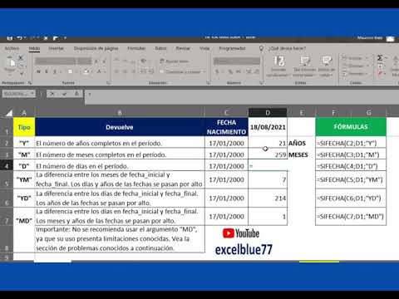Open the Name Box dropdown

tap(32, 94)
